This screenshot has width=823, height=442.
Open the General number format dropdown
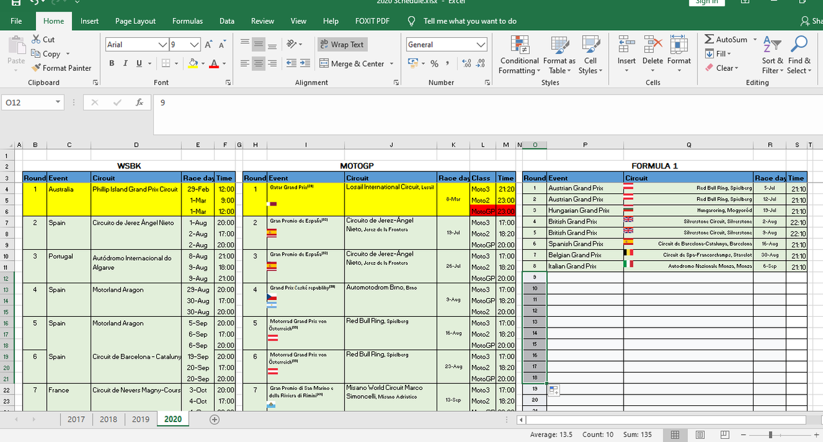pos(482,44)
